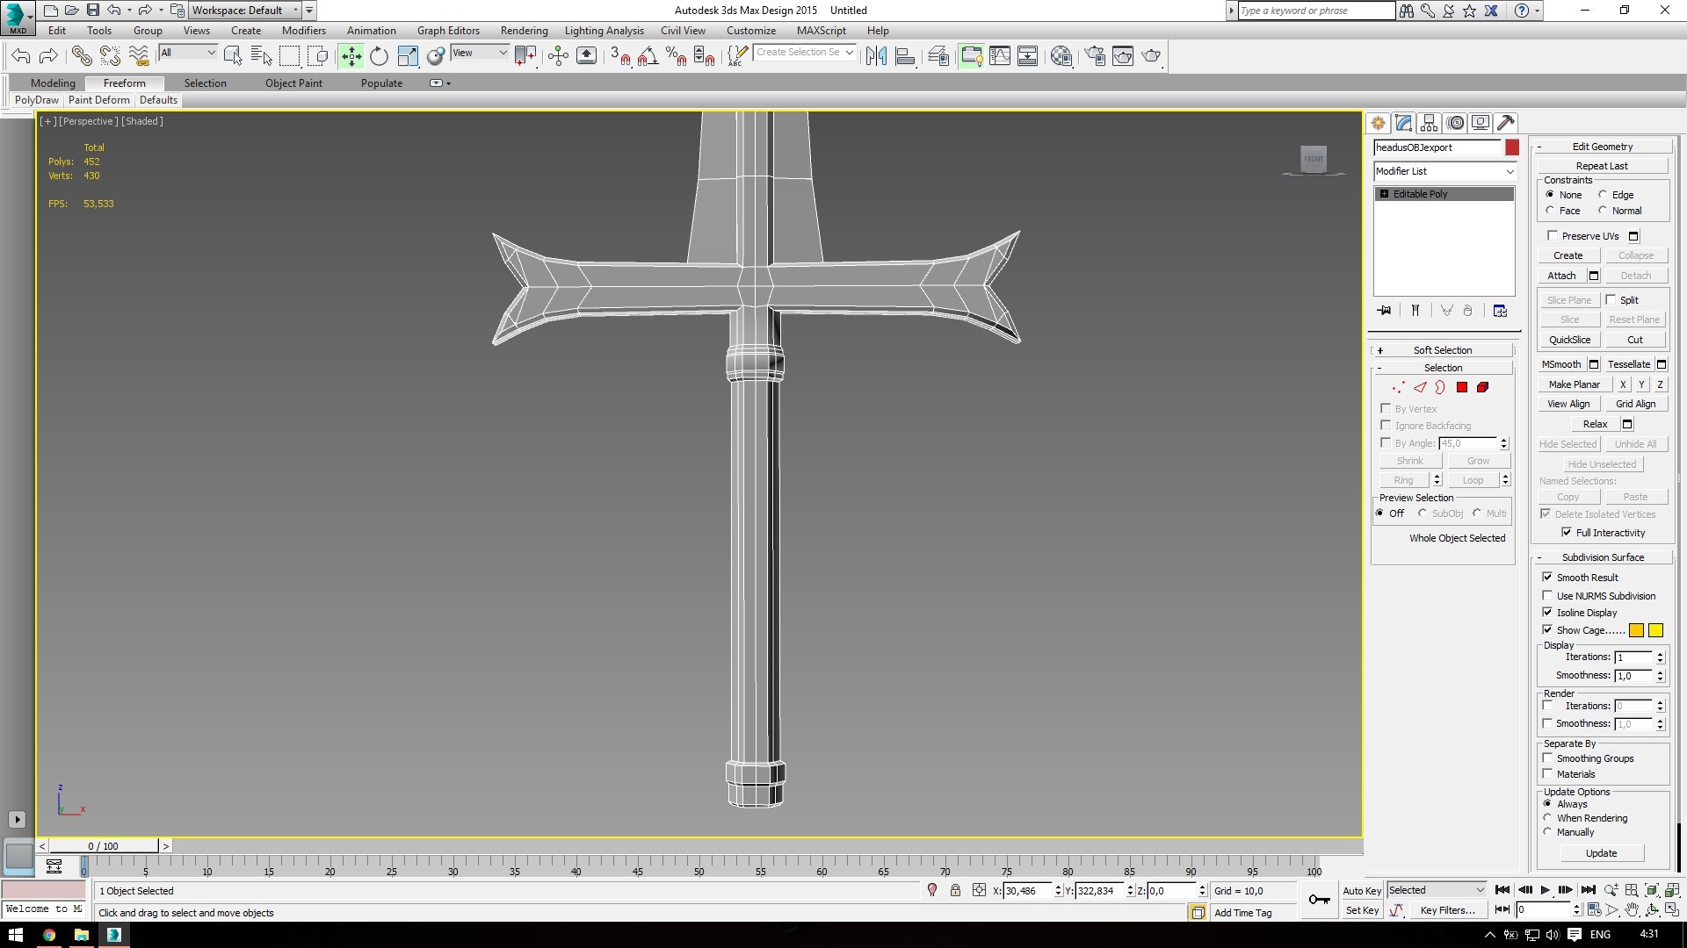Toggle the selection lock icon
Image resolution: width=1687 pixels, height=948 pixels.
(x=955, y=890)
